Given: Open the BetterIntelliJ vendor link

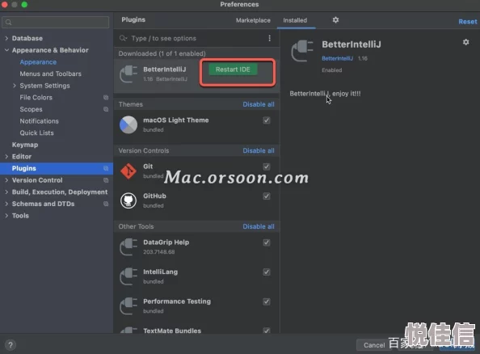Looking at the screenshot, I should [x=337, y=58].
